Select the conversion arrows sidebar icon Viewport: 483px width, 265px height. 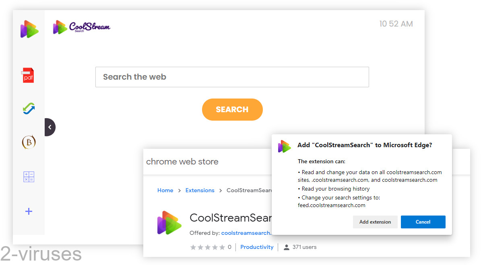tap(28, 108)
